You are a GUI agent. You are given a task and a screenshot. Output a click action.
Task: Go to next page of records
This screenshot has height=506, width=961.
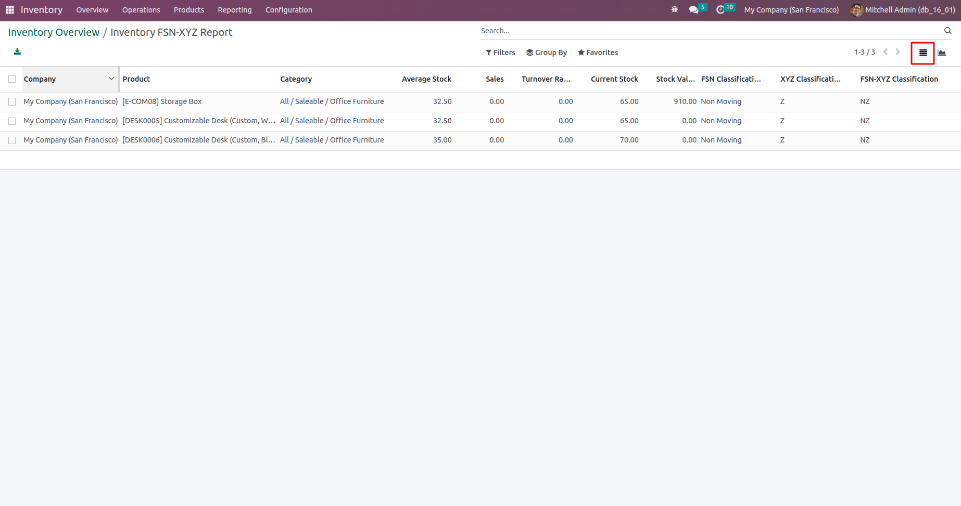tap(898, 52)
